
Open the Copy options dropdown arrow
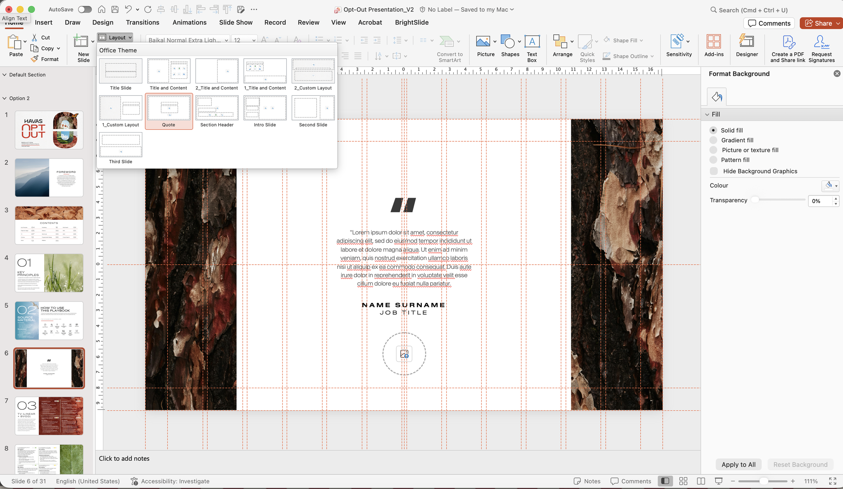point(59,48)
